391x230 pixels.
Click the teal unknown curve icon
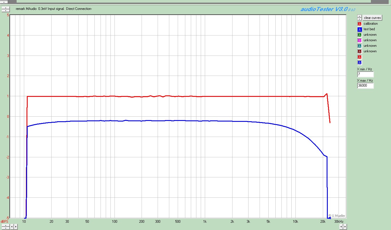pos(360,46)
